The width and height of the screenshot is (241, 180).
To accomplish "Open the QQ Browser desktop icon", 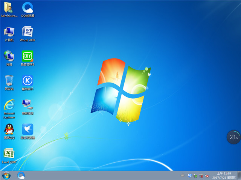I will tap(27, 7).
